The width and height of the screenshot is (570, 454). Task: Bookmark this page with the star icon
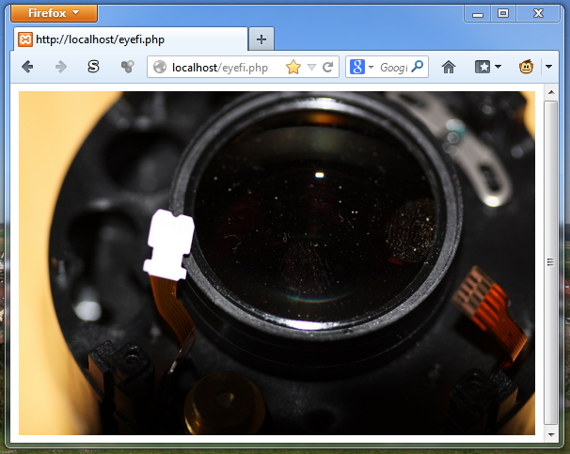point(293,67)
